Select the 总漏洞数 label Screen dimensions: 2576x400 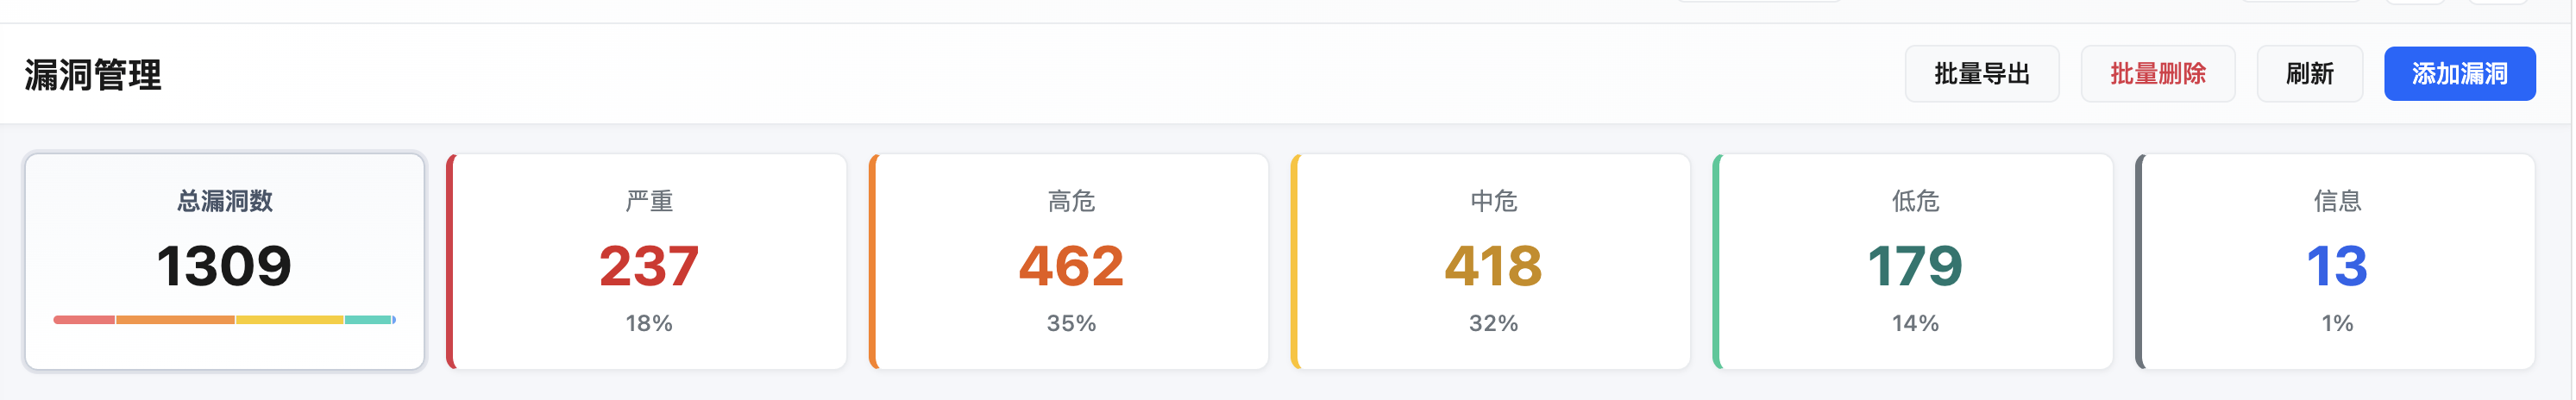pyautogui.click(x=225, y=201)
